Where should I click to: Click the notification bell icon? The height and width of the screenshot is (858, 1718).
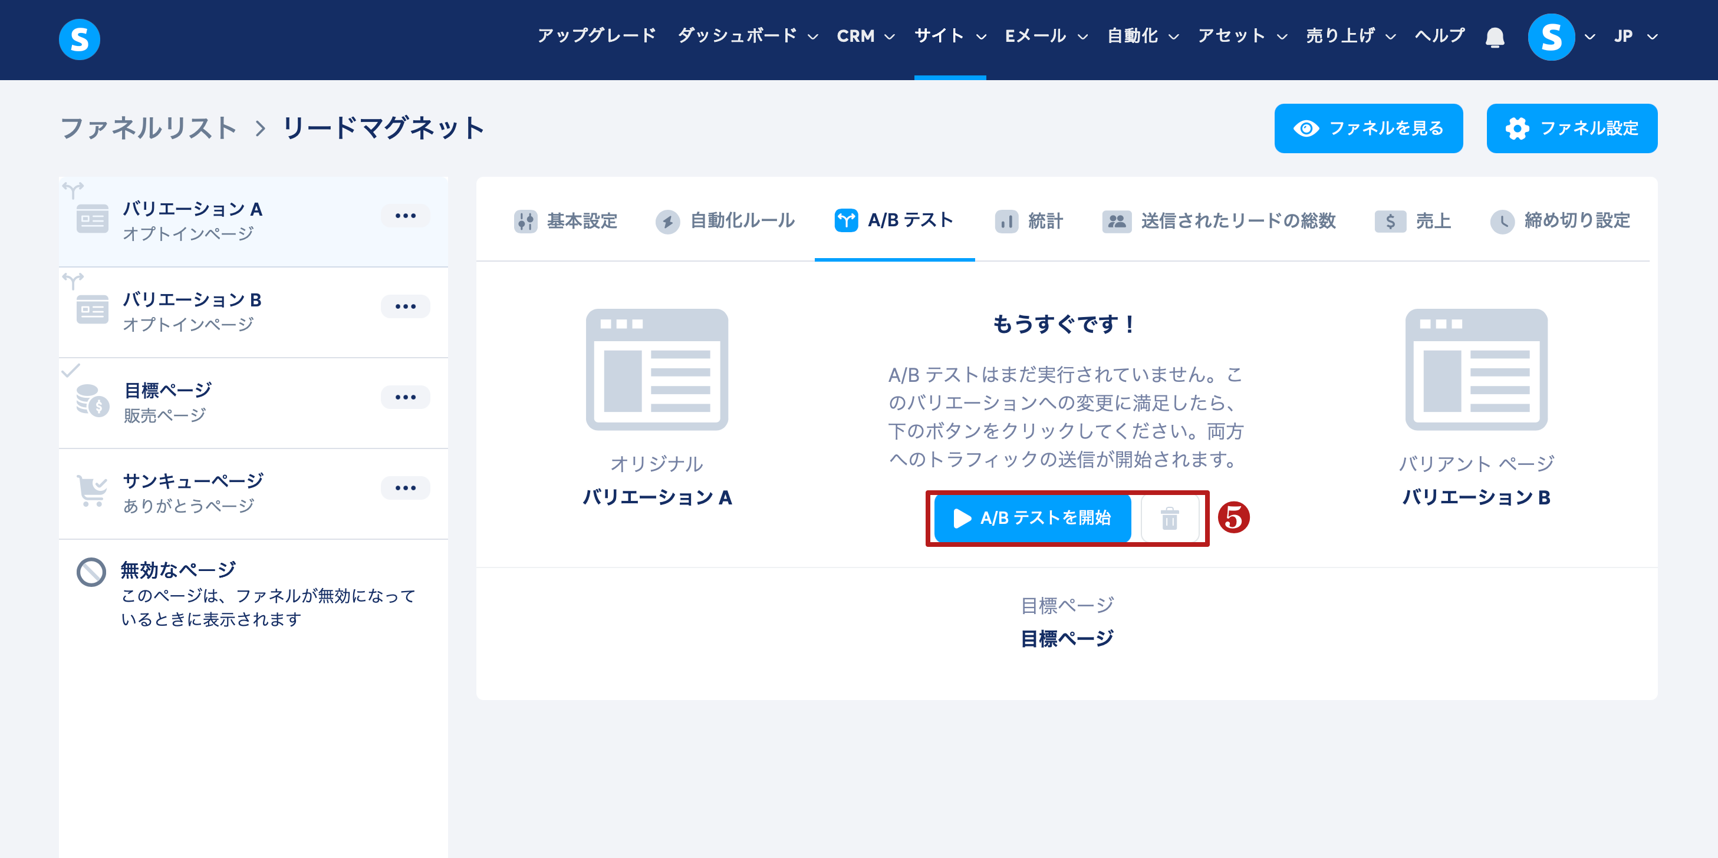click(1495, 37)
